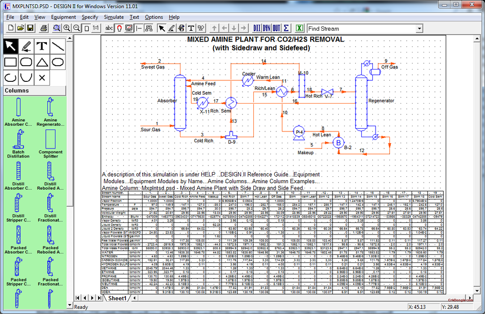Screen dimensions: 485x314
Task: Click the shapes tool toolbar icon
Action: click(201, 28)
